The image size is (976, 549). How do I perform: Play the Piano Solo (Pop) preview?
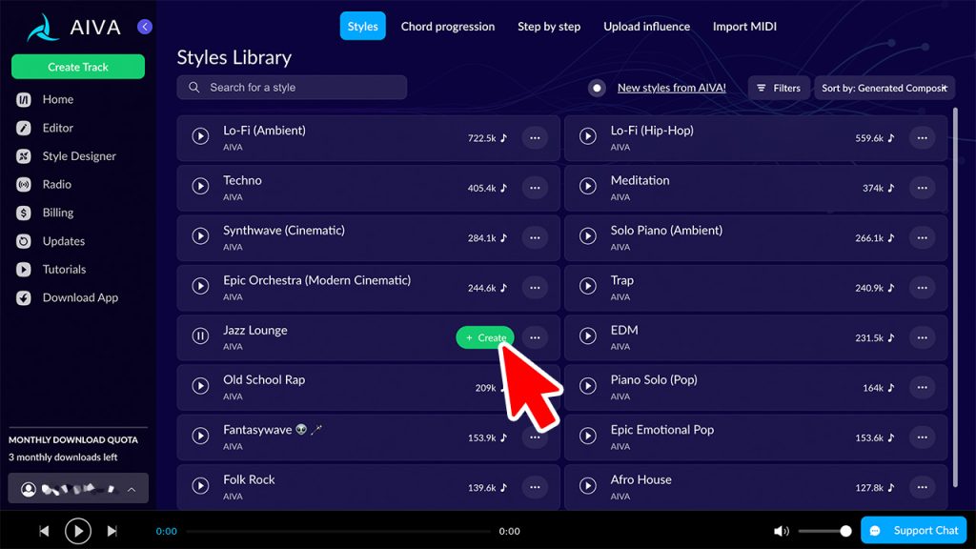587,386
